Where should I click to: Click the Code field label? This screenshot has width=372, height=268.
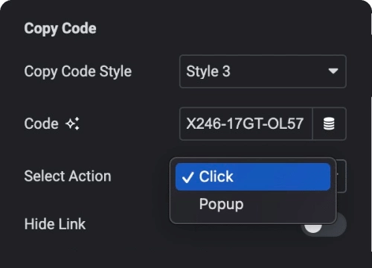(42, 124)
